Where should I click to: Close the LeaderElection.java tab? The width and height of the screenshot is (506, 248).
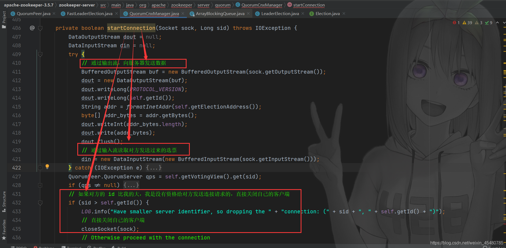tap(303, 13)
